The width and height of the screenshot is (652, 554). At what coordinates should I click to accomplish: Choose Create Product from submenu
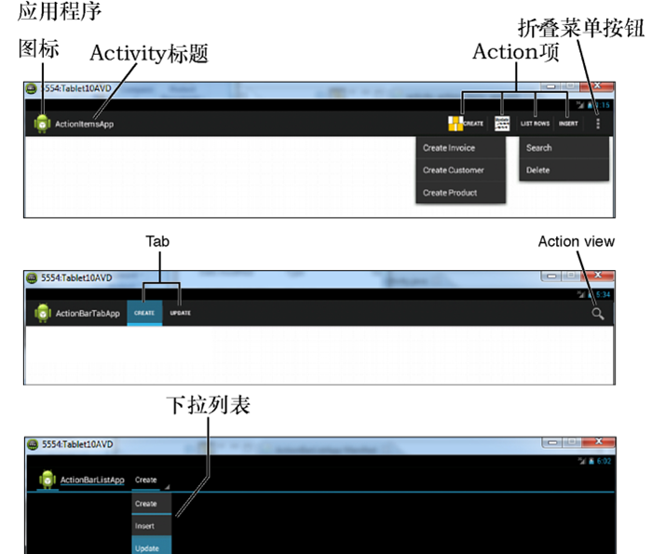coord(461,193)
